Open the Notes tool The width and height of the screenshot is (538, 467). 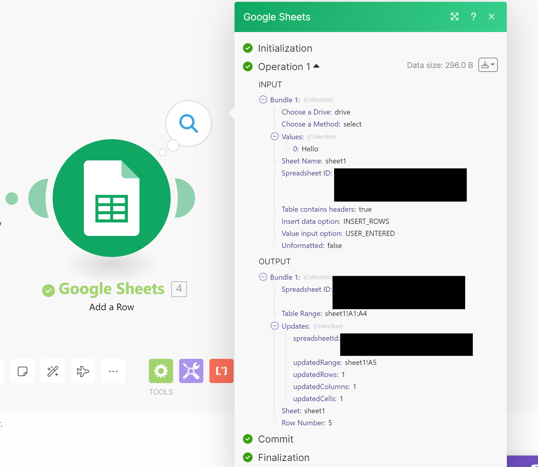click(22, 371)
